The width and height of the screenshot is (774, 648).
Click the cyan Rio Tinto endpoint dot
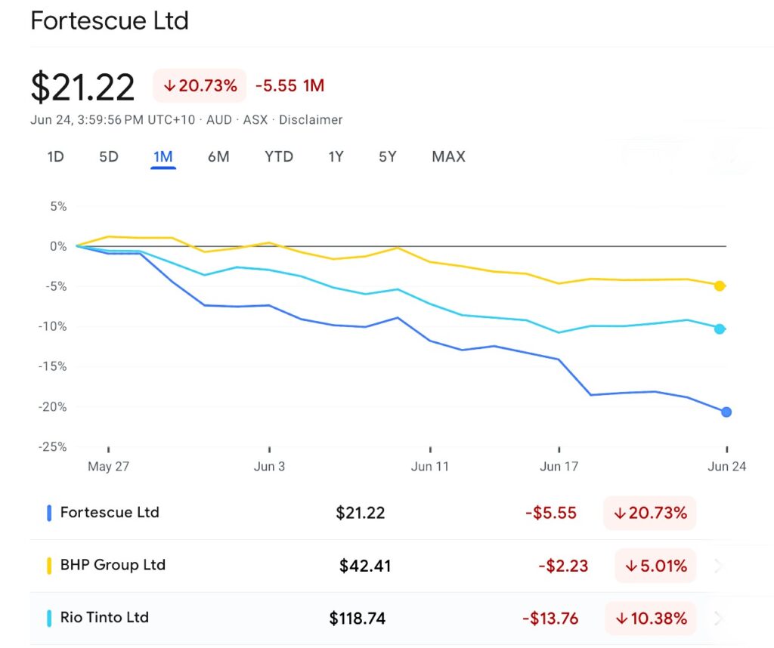pos(720,329)
